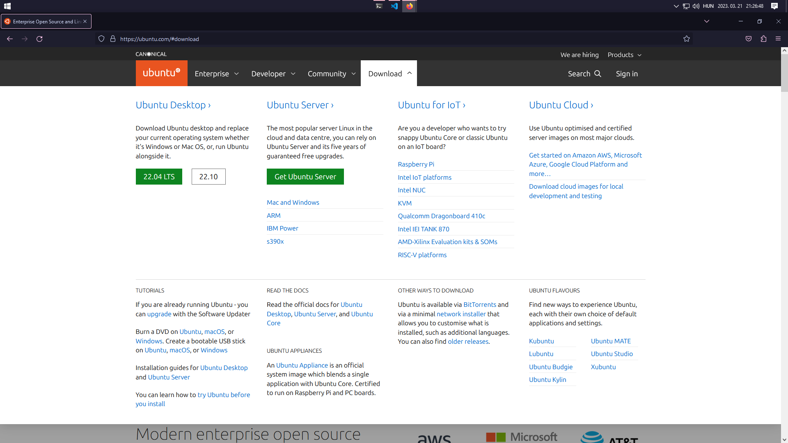Open the volume control tray icon
Image resolution: width=788 pixels, height=443 pixels.
coord(696,6)
